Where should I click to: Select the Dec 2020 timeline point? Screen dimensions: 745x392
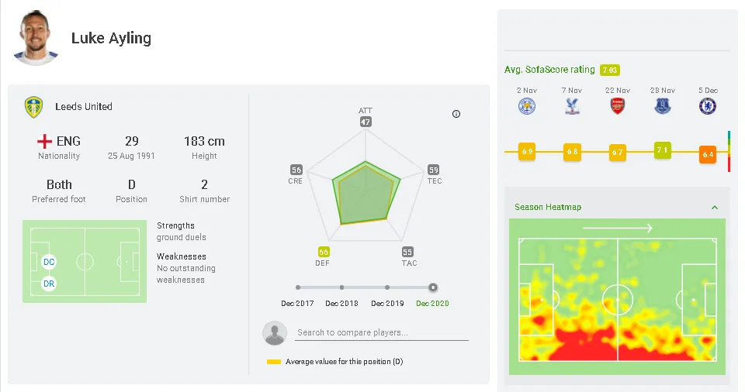tap(433, 287)
